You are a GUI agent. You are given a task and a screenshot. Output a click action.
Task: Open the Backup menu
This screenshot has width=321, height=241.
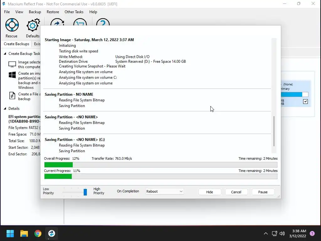coord(35,12)
